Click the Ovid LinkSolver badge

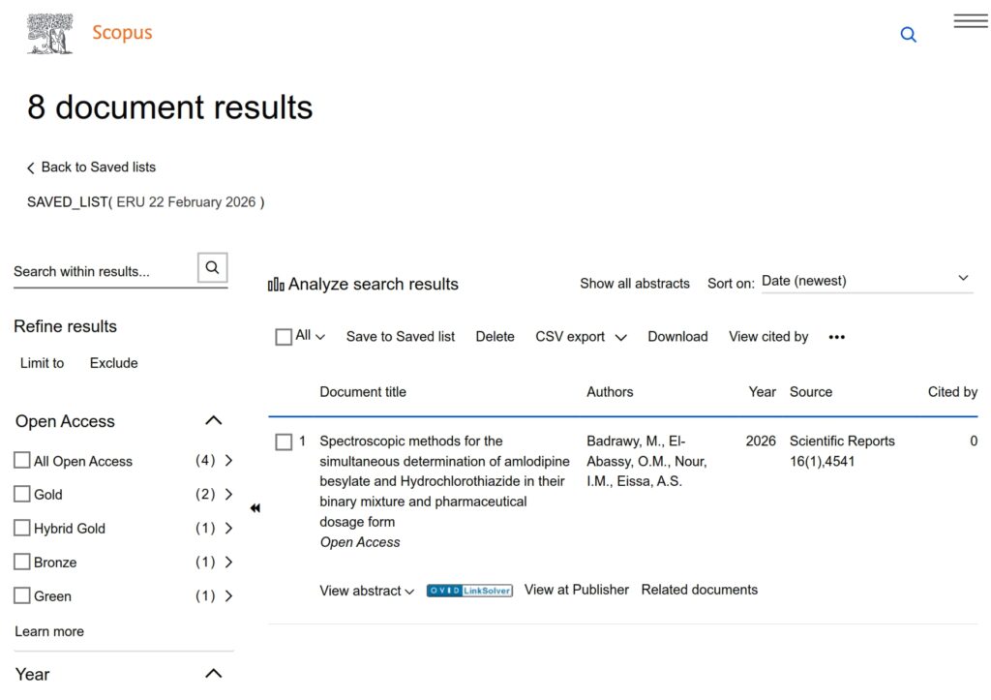[x=469, y=591]
